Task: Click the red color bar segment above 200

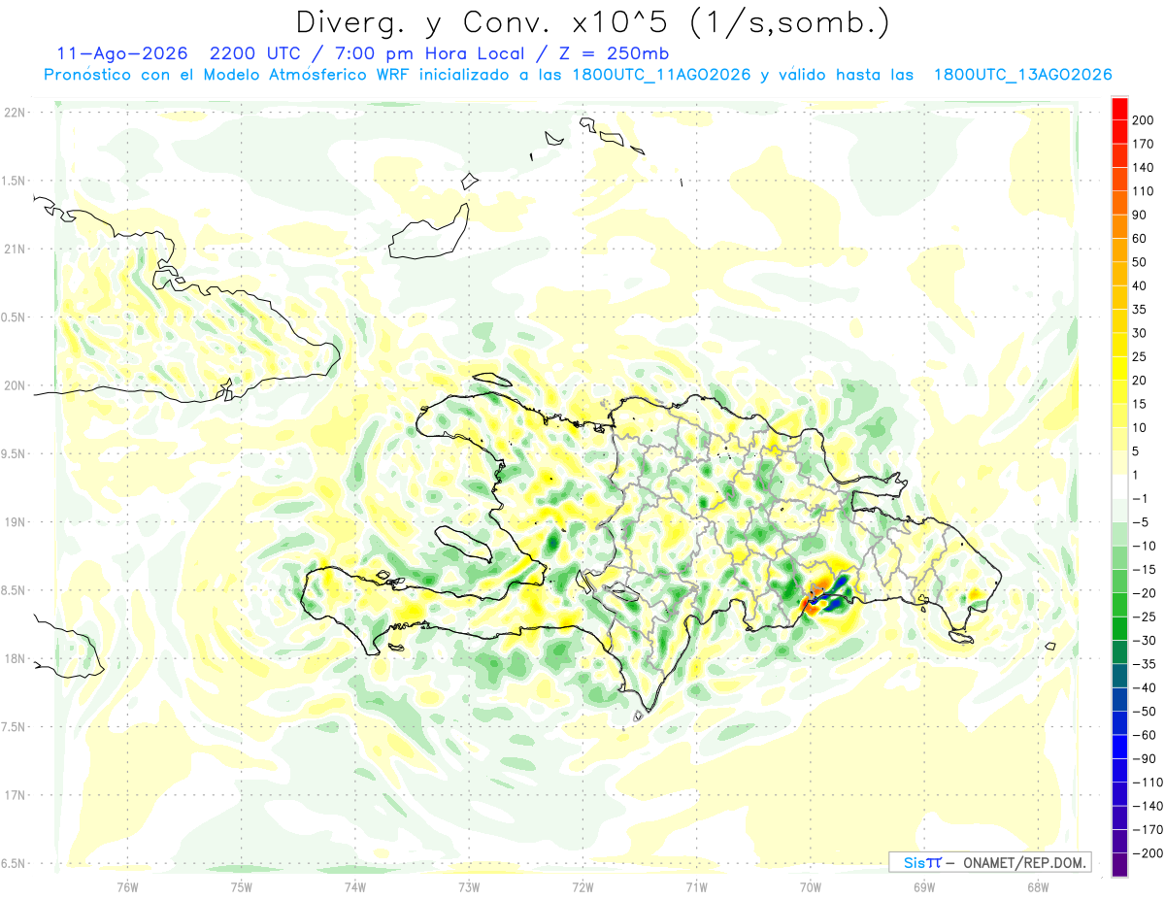Action: 1119,108
